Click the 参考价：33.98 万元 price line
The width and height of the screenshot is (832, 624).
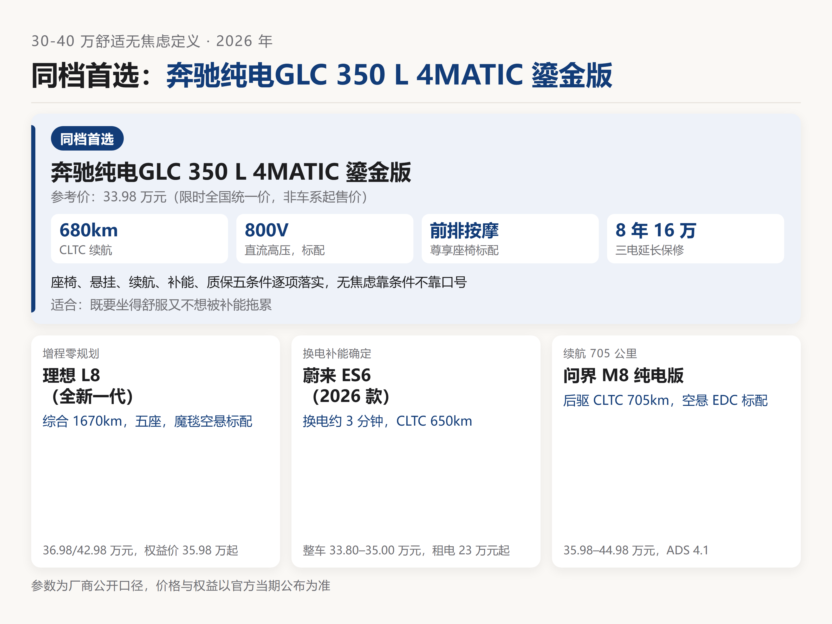tap(210, 197)
